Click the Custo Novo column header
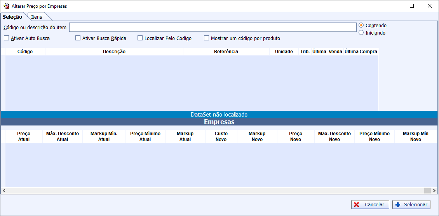The height and width of the screenshot is (216, 439). [x=221, y=136]
